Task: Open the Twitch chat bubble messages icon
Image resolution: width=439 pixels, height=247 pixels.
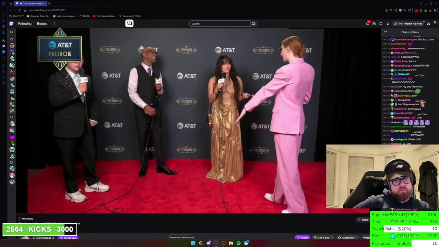Action: point(381,24)
